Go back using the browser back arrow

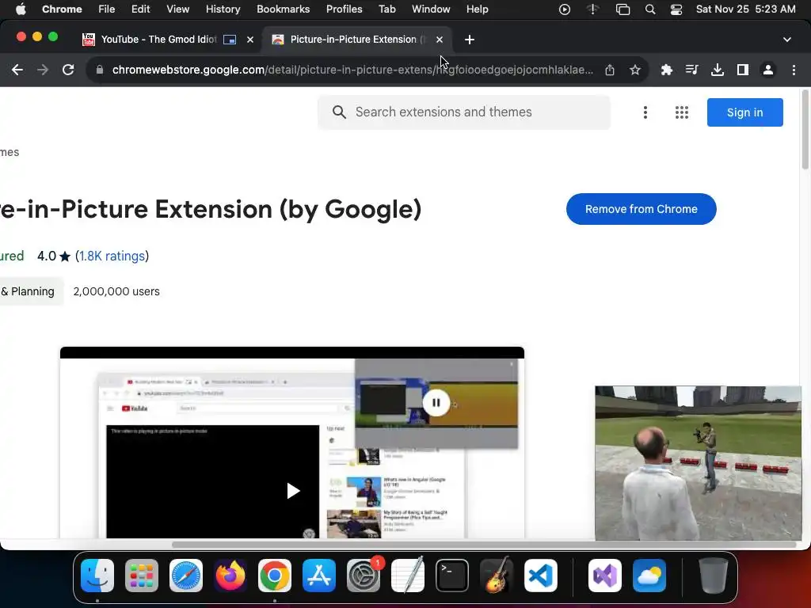coord(17,70)
